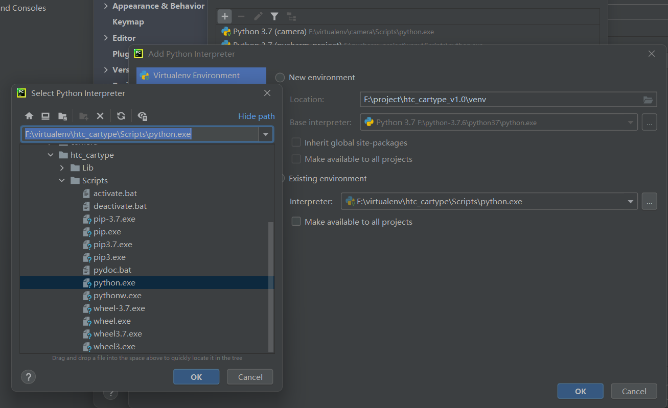668x408 pixels.
Task: Confirm interpreter selection with OK
Action: [x=196, y=376]
